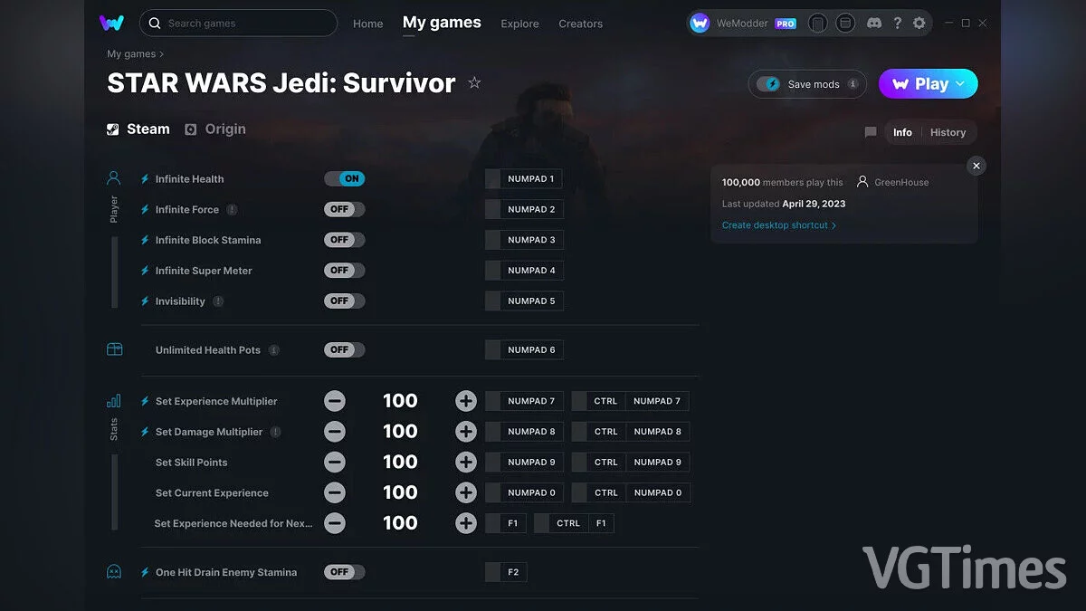Open the My games breadcrumb
This screenshot has width=1086, height=611.
(130, 53)
